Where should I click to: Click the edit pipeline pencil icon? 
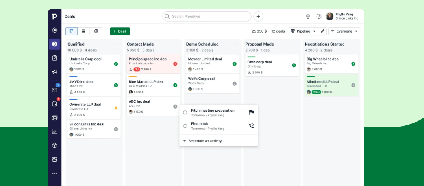[x=322, y=31]
